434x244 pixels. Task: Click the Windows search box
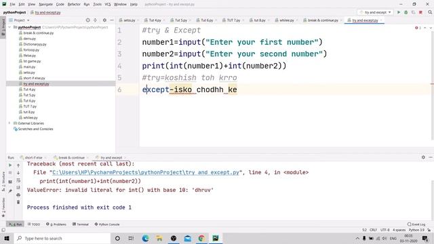coord(62,238)
